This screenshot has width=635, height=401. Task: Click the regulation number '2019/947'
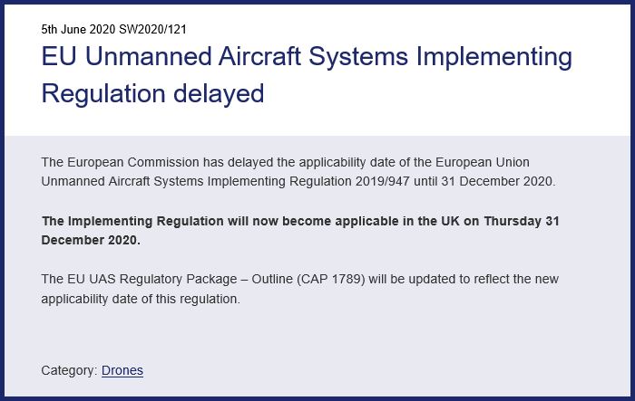(383, 181)
